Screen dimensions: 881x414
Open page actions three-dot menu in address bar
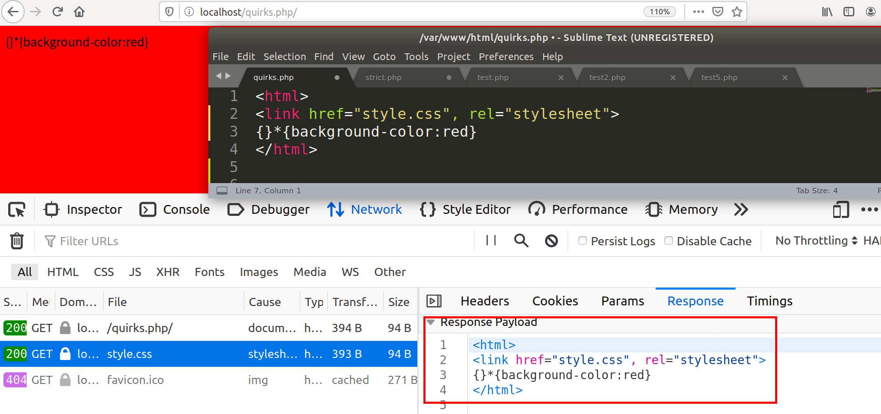698,12
